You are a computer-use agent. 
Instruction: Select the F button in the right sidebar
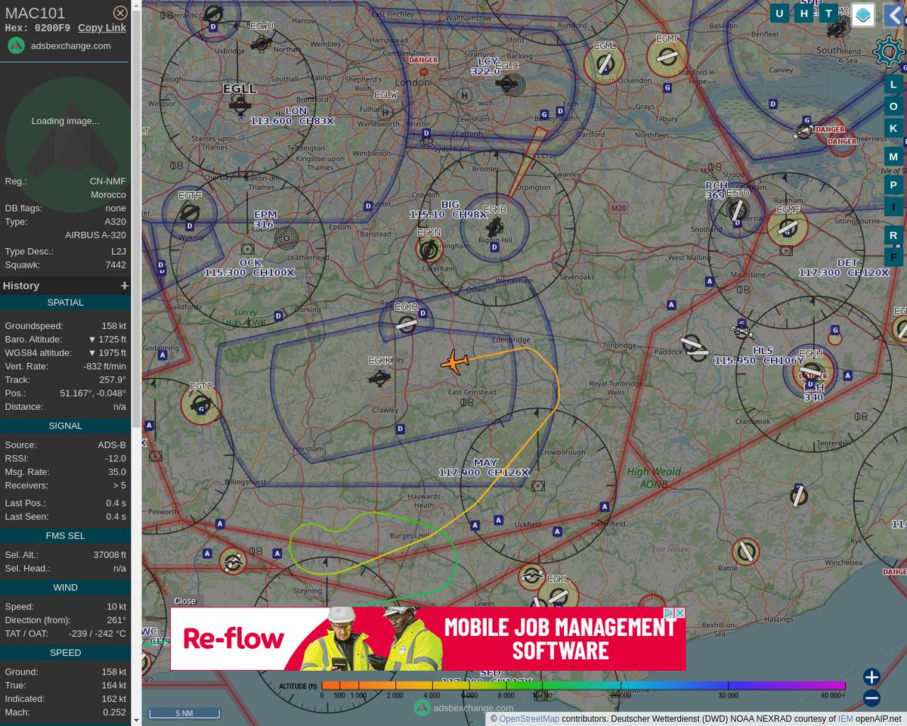pos(893,256)
